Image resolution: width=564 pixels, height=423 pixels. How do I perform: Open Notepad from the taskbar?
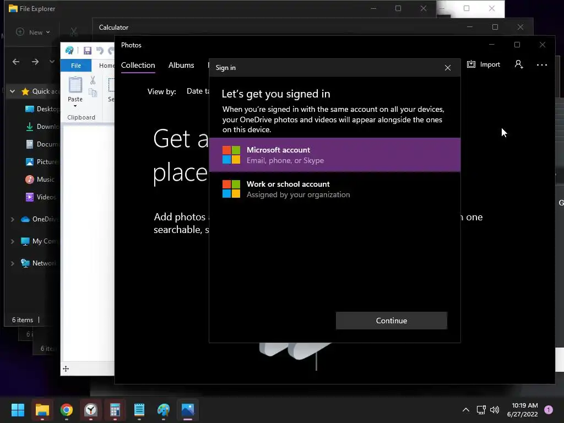pyautogui.click(x=139, y=410)
